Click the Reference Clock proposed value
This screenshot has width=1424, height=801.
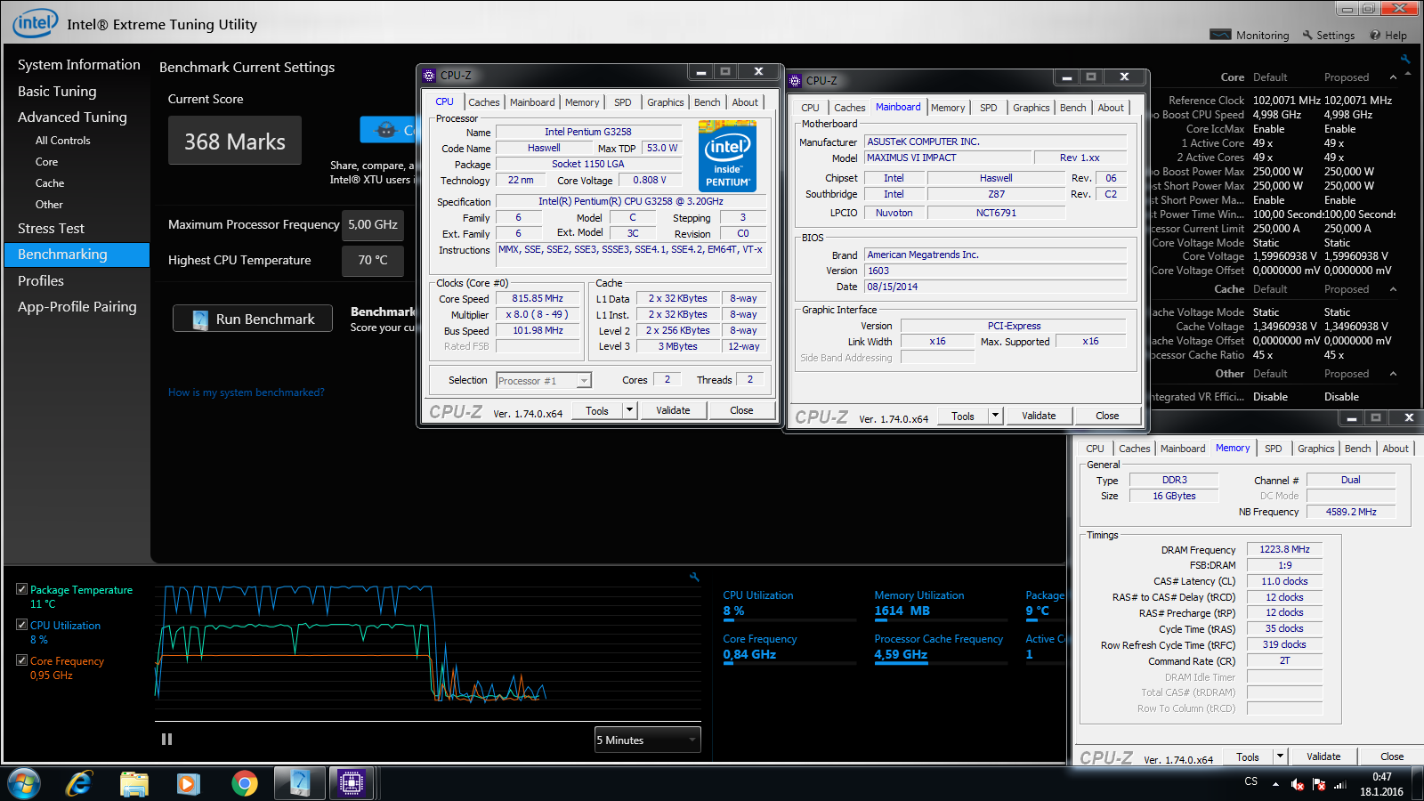(1358, 101)
